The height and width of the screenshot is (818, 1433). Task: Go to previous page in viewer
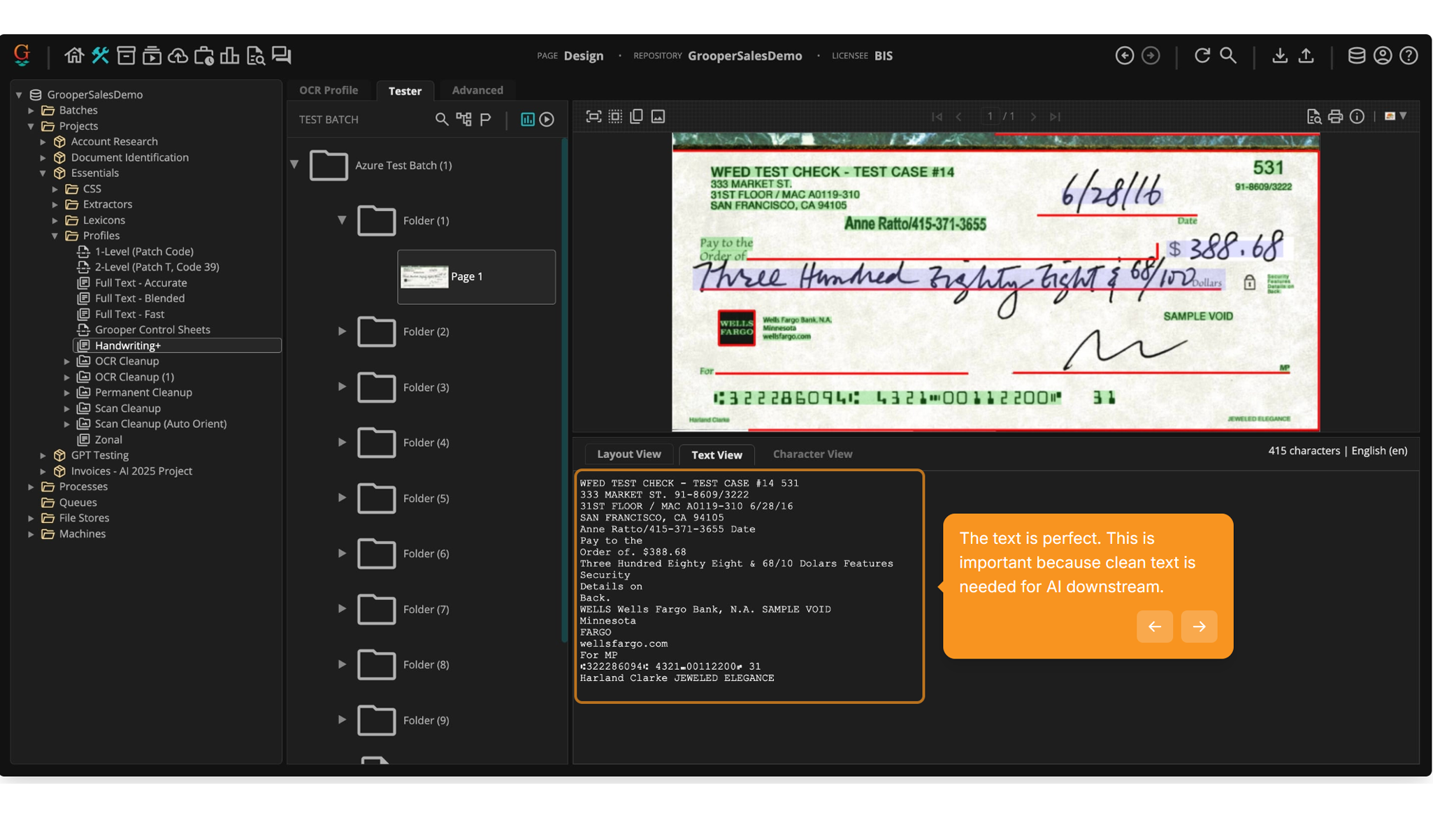959,117
